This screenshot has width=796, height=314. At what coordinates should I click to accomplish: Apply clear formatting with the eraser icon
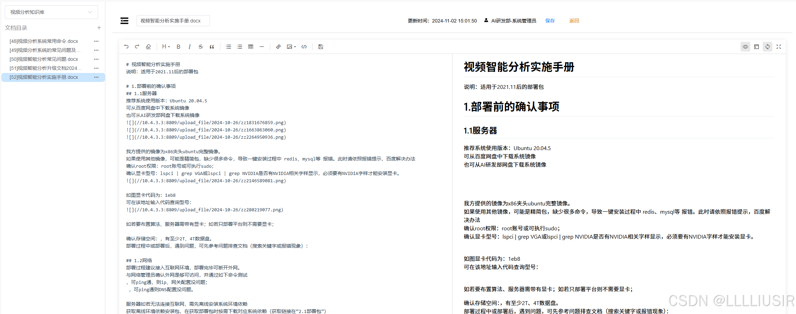point(148,47)
